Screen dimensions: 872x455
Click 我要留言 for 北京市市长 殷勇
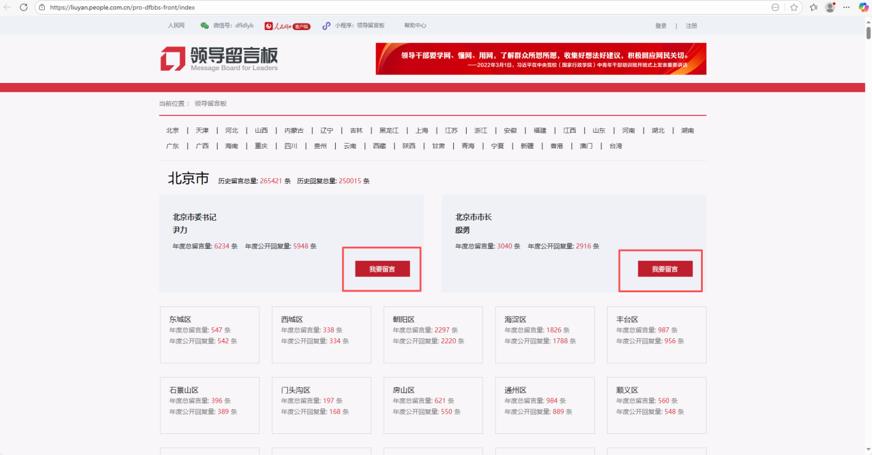[665, 269]
